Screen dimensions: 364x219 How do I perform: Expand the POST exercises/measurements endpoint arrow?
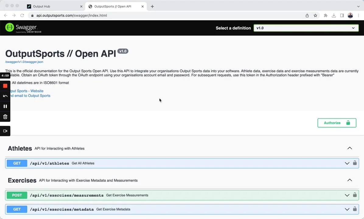point(347,195)
